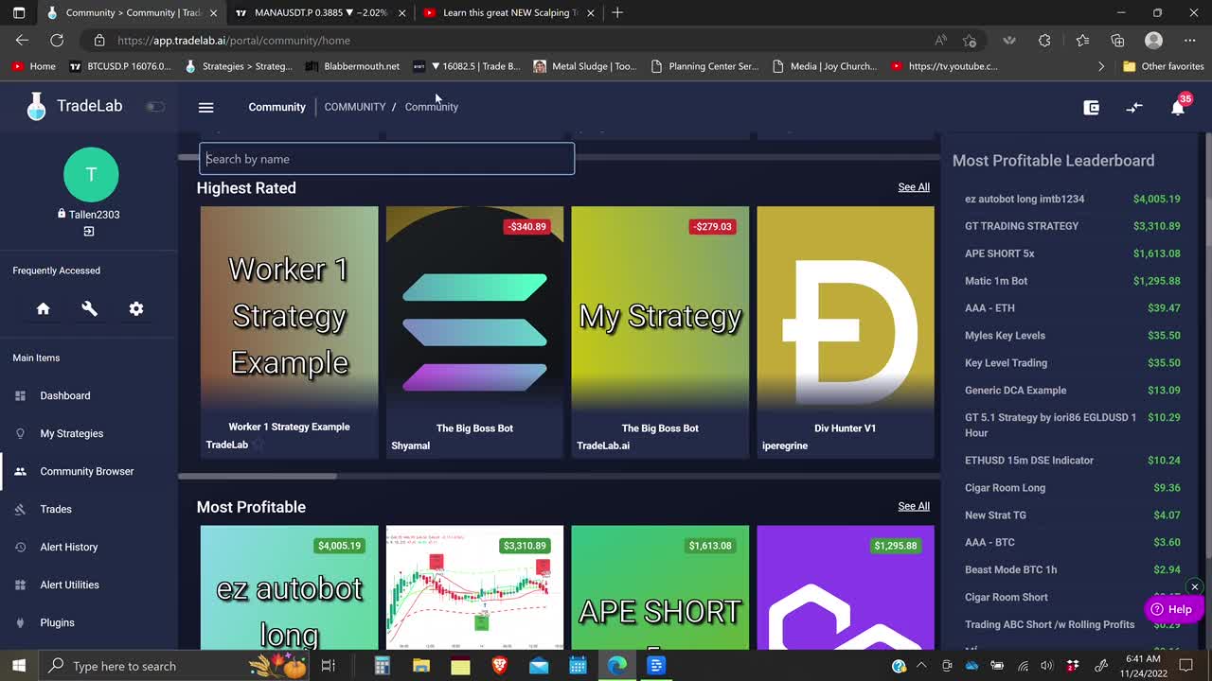Click See All for Most Profitable
The height and width of the screenshot is (681, 1212).
pyautogui.click(x=914, y=506)
